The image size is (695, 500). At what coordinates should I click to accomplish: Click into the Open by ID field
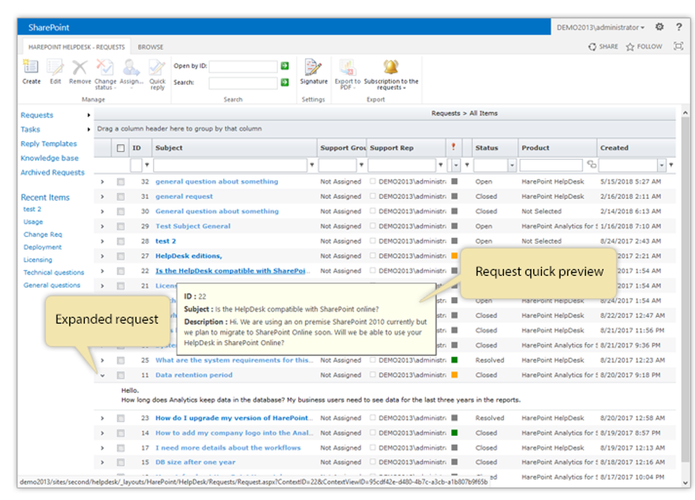tap(243, 67)
